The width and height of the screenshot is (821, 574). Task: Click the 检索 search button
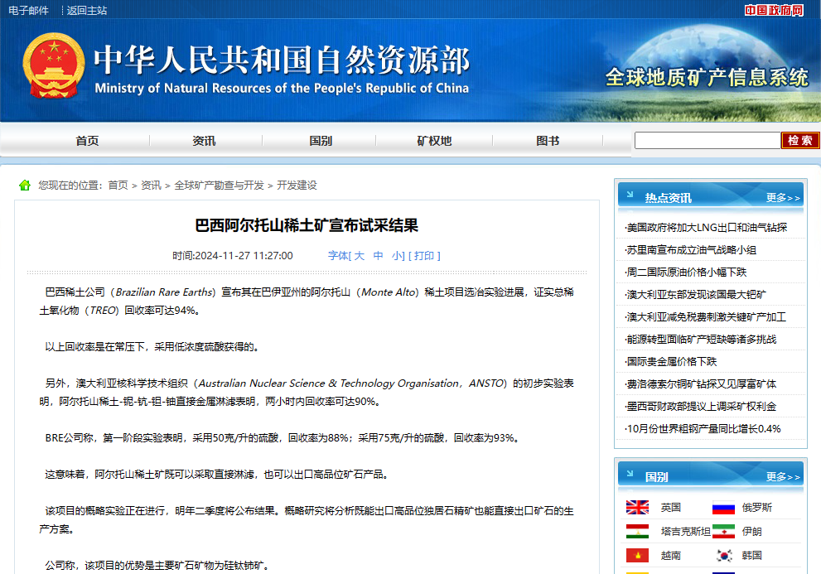tap(799, 140)
